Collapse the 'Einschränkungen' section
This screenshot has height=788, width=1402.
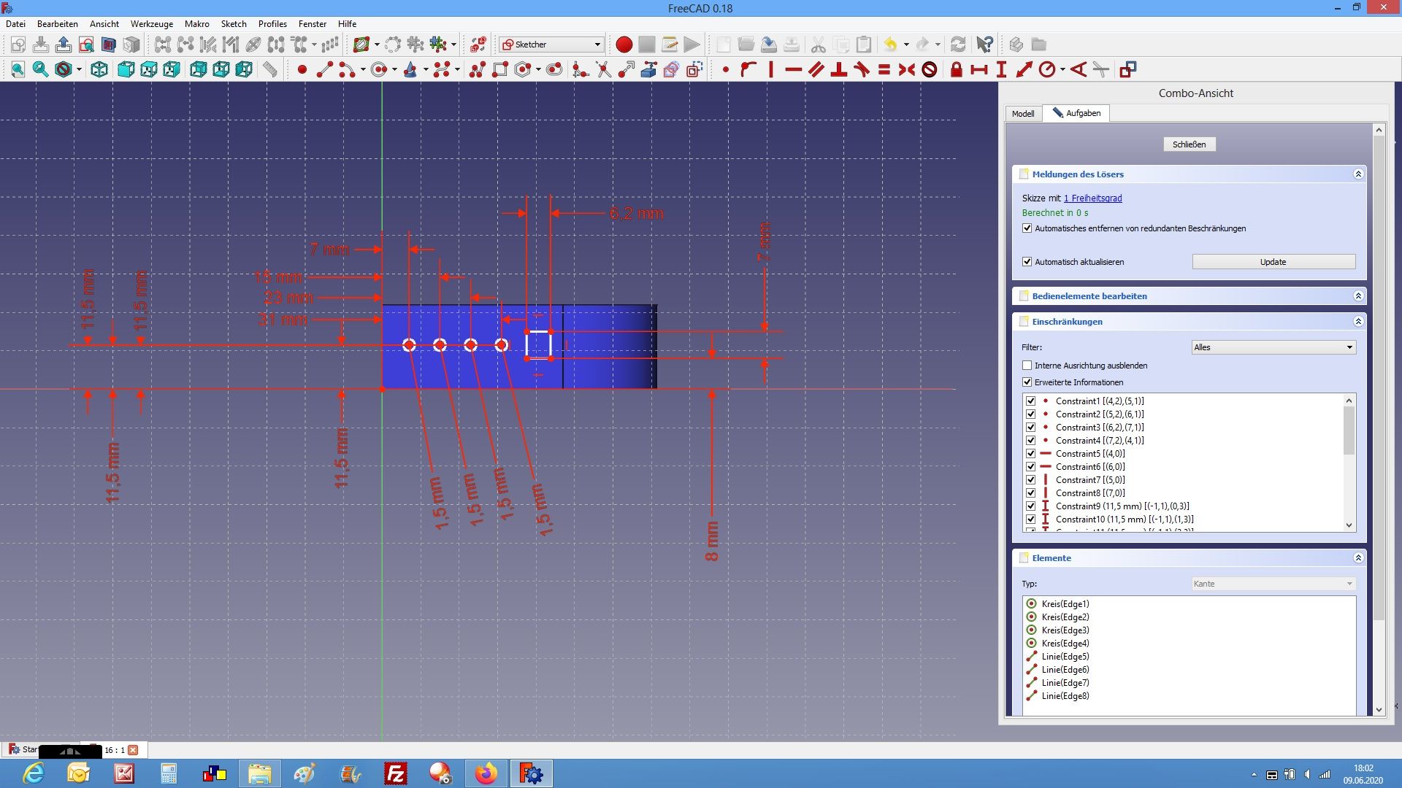[1358, 322]
